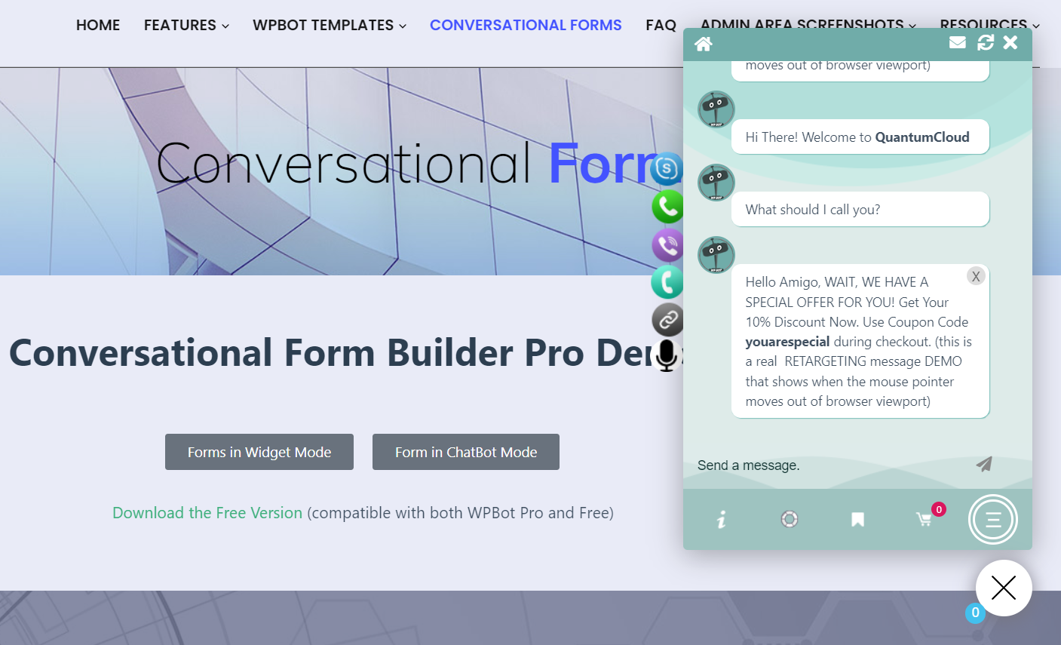Send the message with paper plane icon
Screen dimensions: 1061x645
984,464
